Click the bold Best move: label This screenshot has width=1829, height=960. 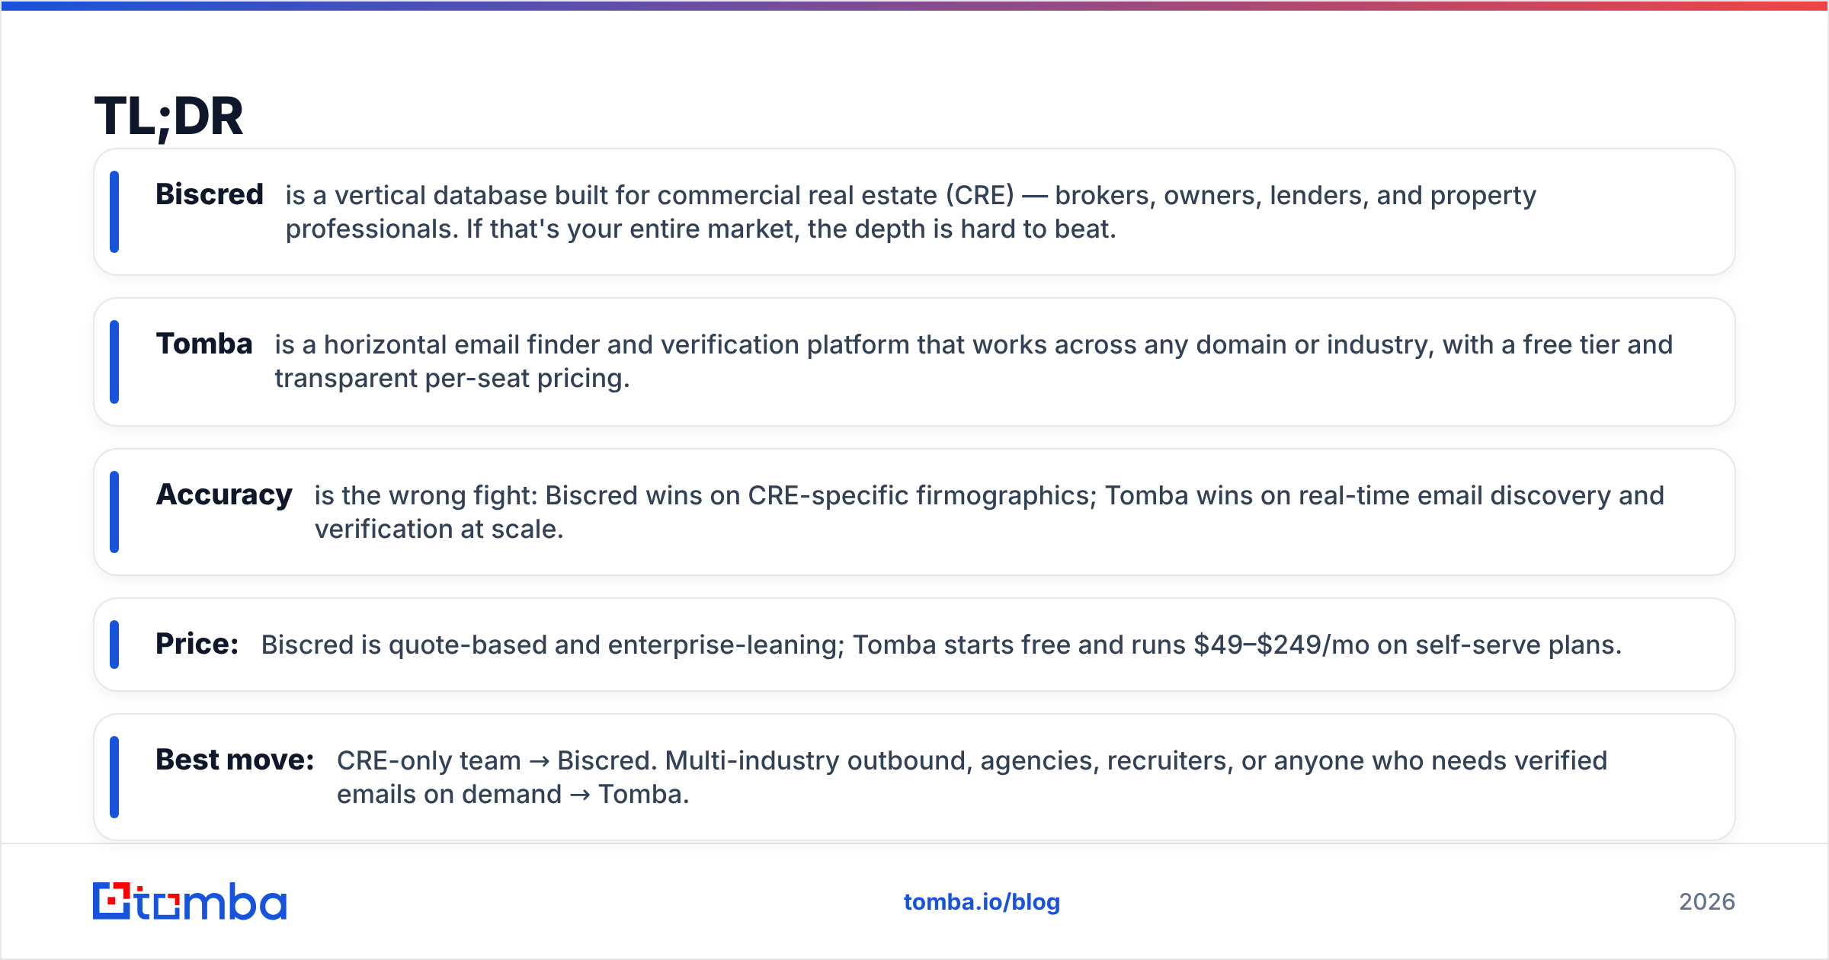tap(235, 760)
